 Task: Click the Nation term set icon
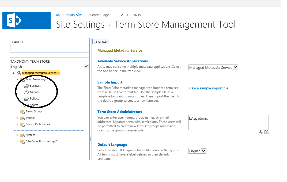(x=27, y=92)
